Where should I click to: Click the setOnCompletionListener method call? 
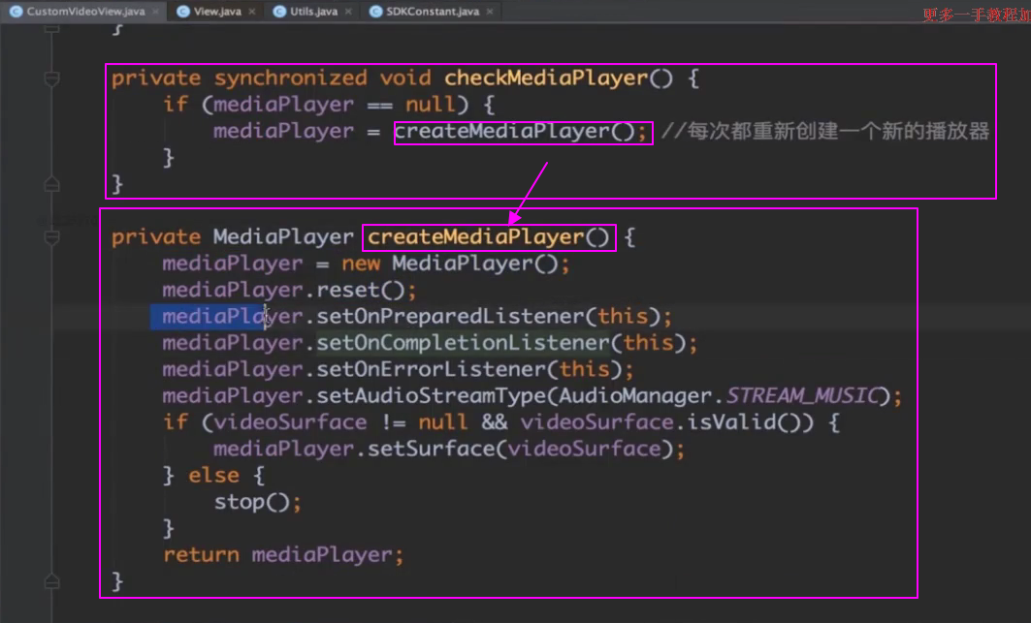tap(463, 343)
